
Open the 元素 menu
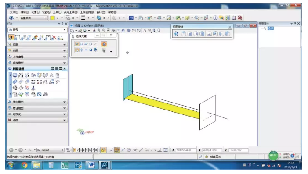point(35,12)
